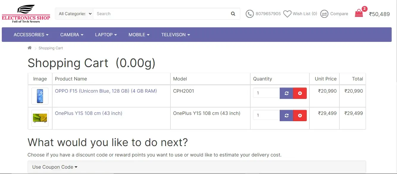Image resolution: width=397 pixels, height=174 pixels.
Task: Click the search magnifier icon
Action: point(233,14)
